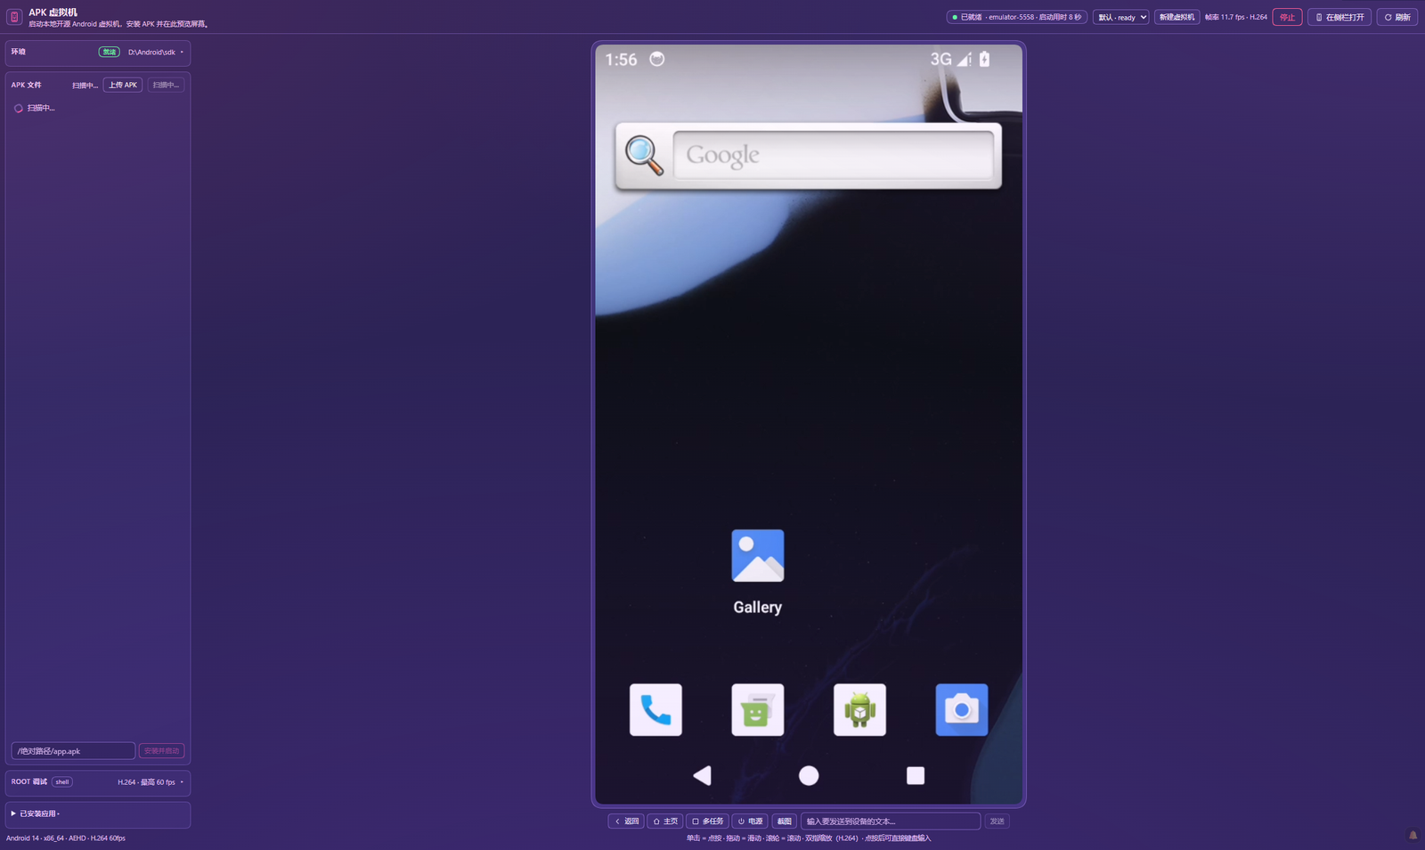Click the 主页 home toolbar button

point(664,821)
